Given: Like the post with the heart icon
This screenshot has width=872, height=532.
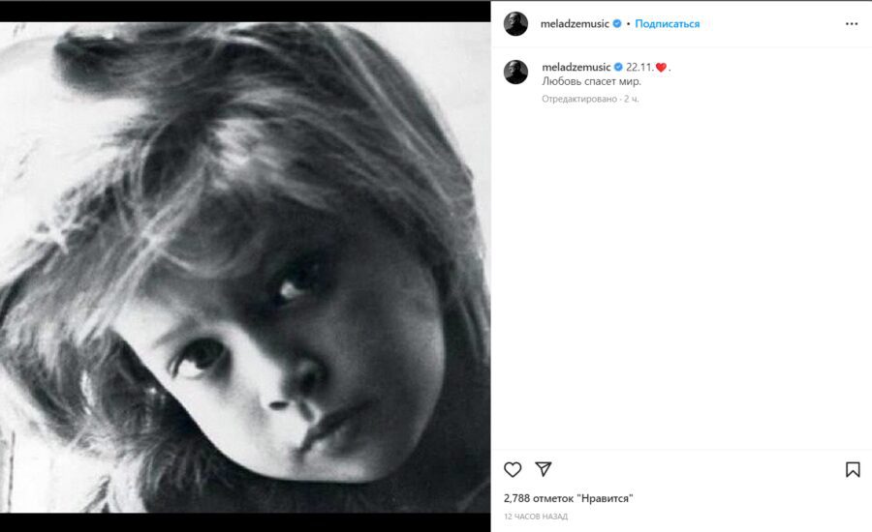Looking at the screenshot, I should (513, 469).
